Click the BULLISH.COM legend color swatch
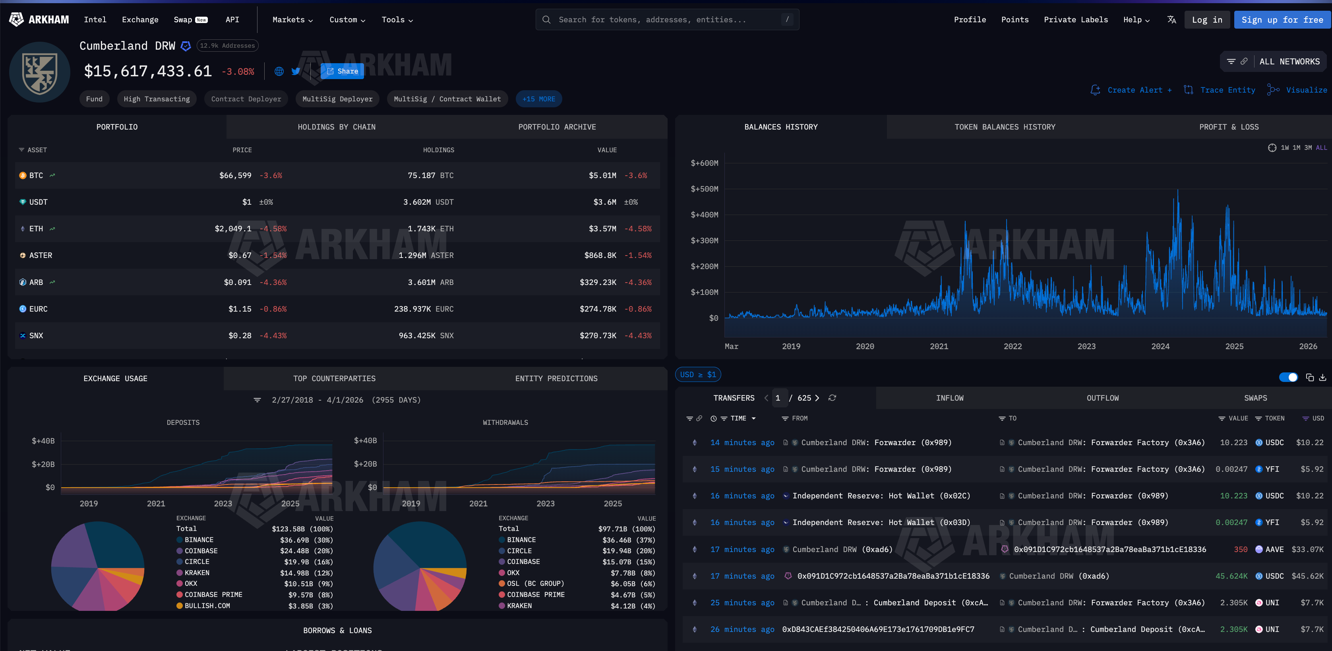The height and width of the screenshot is (651, 1332). coord(180,606)
